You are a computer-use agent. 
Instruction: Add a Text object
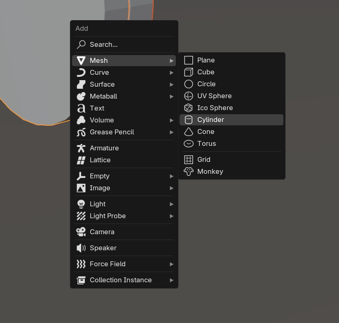pos(124,108)
